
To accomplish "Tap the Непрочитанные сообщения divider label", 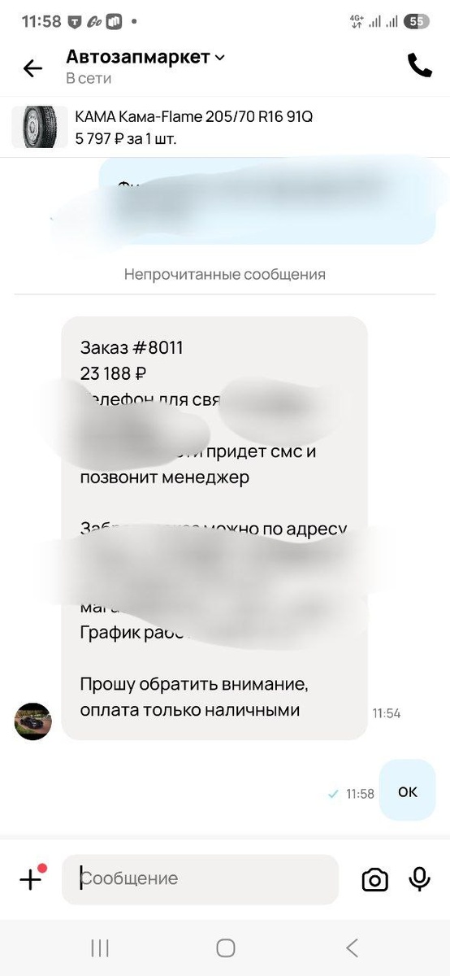I will [x=225, y=274].
